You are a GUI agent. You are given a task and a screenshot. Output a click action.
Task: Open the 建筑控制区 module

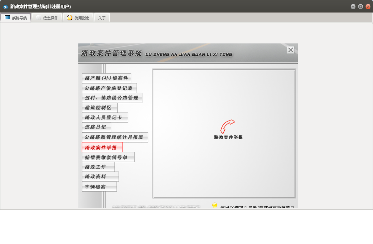(x=100, y=108)
